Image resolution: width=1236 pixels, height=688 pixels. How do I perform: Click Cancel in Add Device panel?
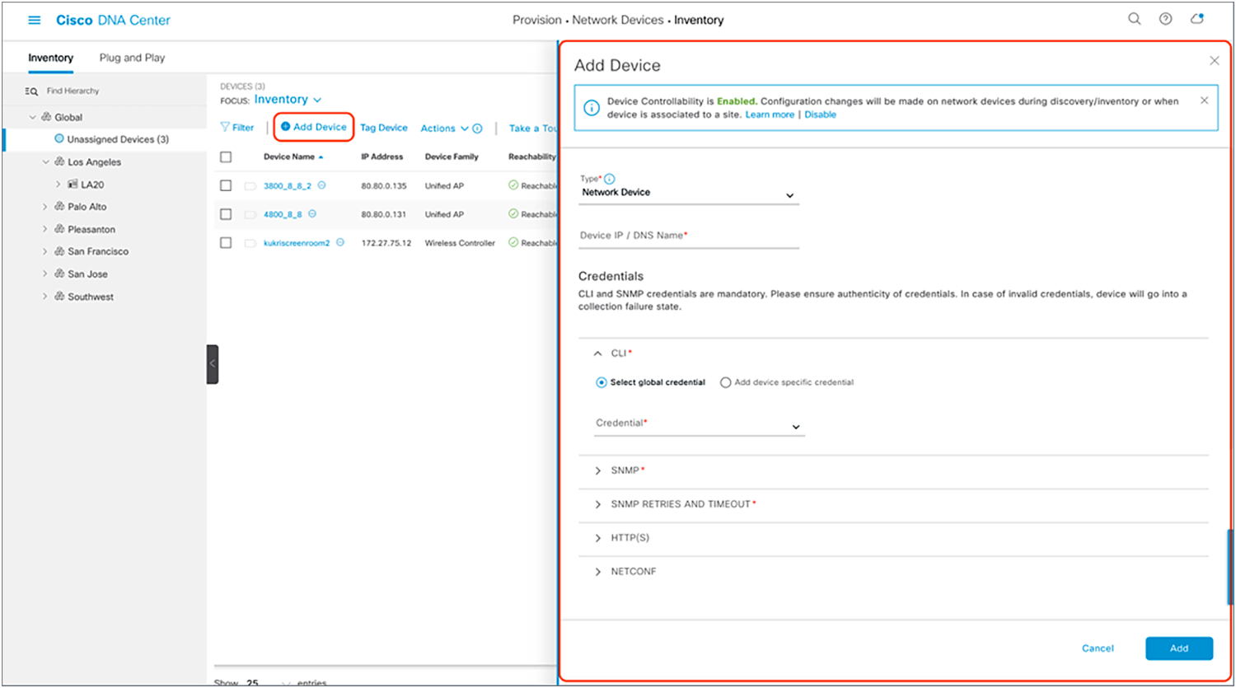click(1098, 648)
